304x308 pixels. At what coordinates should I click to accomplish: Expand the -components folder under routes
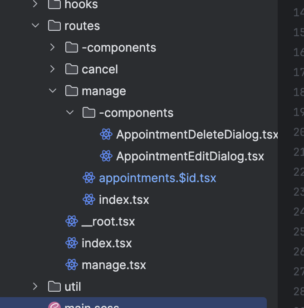[x=52, y=48]
